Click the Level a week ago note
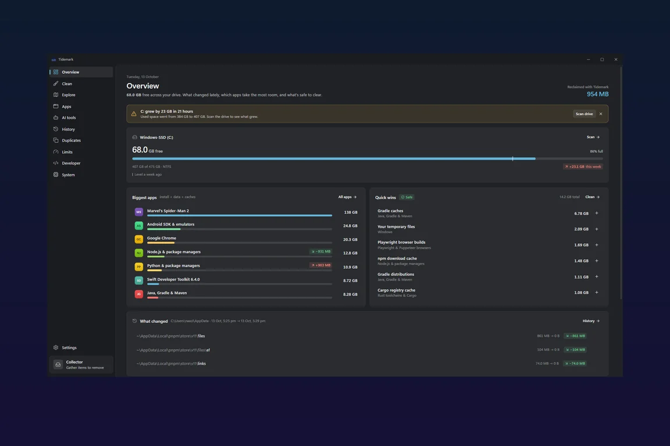 point(148,175)
